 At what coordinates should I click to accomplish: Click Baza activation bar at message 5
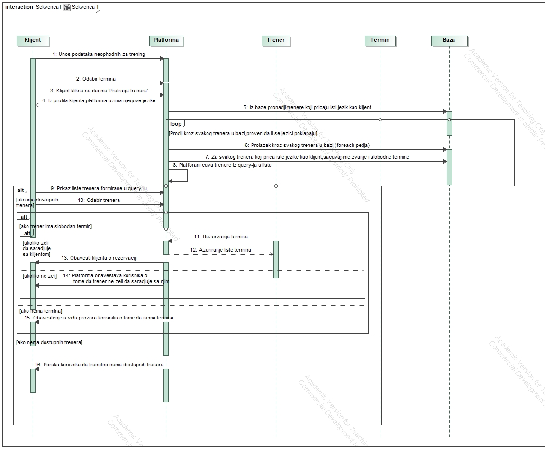(449, 124)
